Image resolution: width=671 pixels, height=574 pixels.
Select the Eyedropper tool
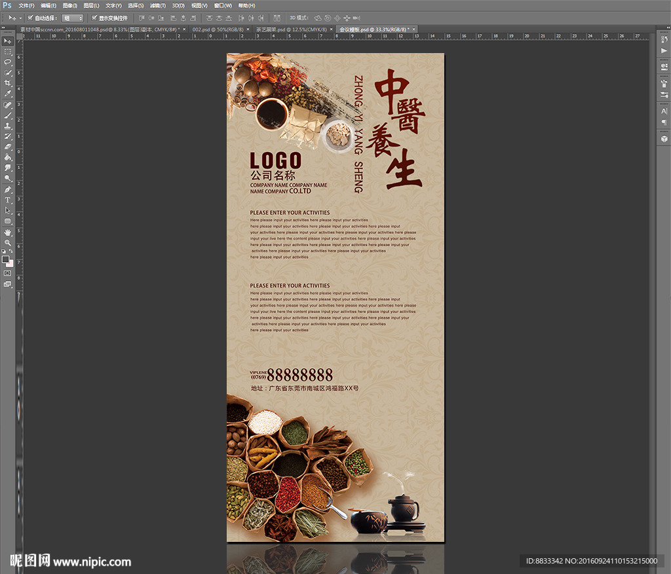coord(8,94)
